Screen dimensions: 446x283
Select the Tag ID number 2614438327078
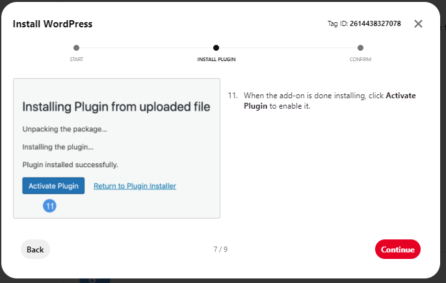pos(375,23)
